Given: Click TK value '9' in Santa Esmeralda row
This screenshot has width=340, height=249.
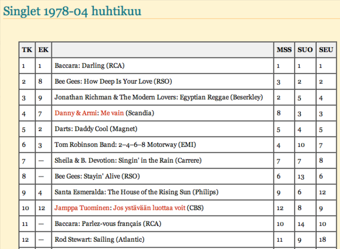Looking at the screenshot, I should (x=24, y=192).
